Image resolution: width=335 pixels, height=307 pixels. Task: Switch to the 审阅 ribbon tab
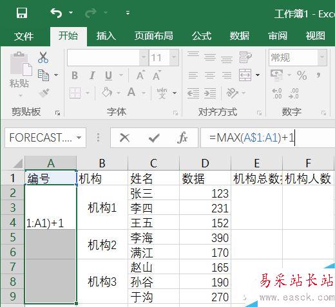278,36
